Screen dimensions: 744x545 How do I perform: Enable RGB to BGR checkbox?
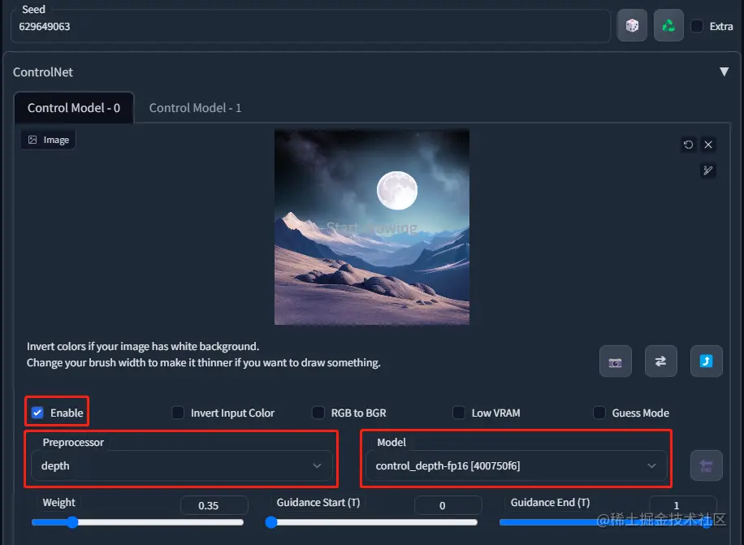click(x=318, y=413)
